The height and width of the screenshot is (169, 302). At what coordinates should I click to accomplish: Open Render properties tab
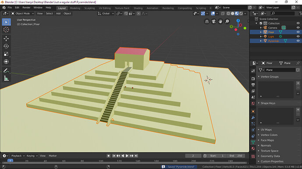pos(253,79)
